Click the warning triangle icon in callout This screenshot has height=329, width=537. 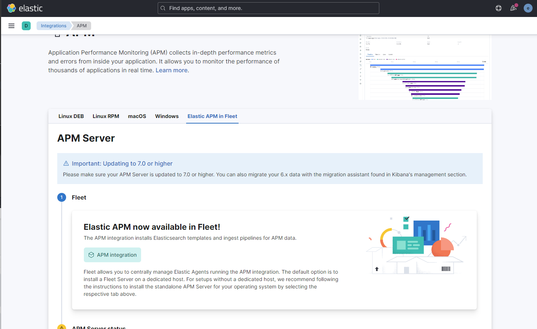pyautogui.click(x=66, y=163)
